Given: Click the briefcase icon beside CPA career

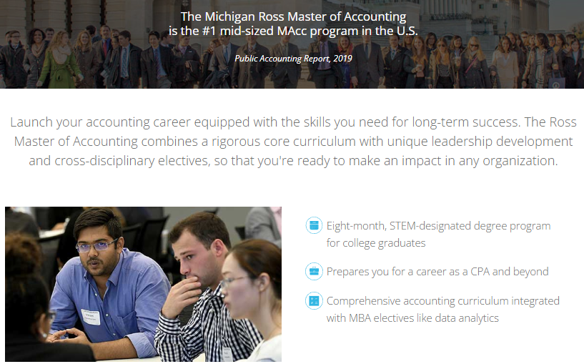Looking at the screenshot, I should click(x=314, y=271).
